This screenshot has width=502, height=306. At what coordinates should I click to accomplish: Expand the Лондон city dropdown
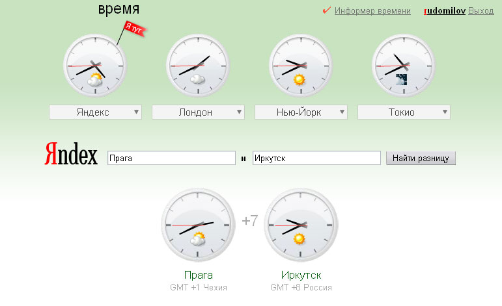(198, 112)
